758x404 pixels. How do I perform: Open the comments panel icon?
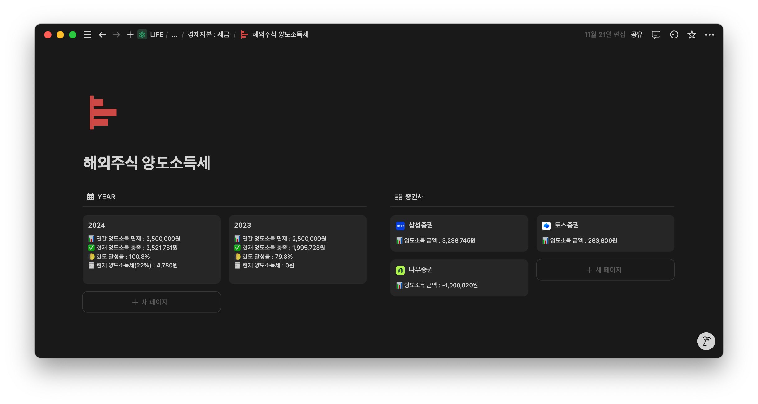click(x=656, y=34)
